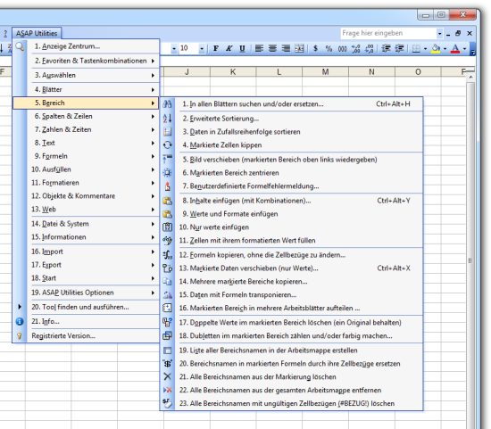The width and height of the screenshot is (491, 429).
Task: Click the Borders toolbar icon
Action: pyautogui.click(x=416, y=48)
